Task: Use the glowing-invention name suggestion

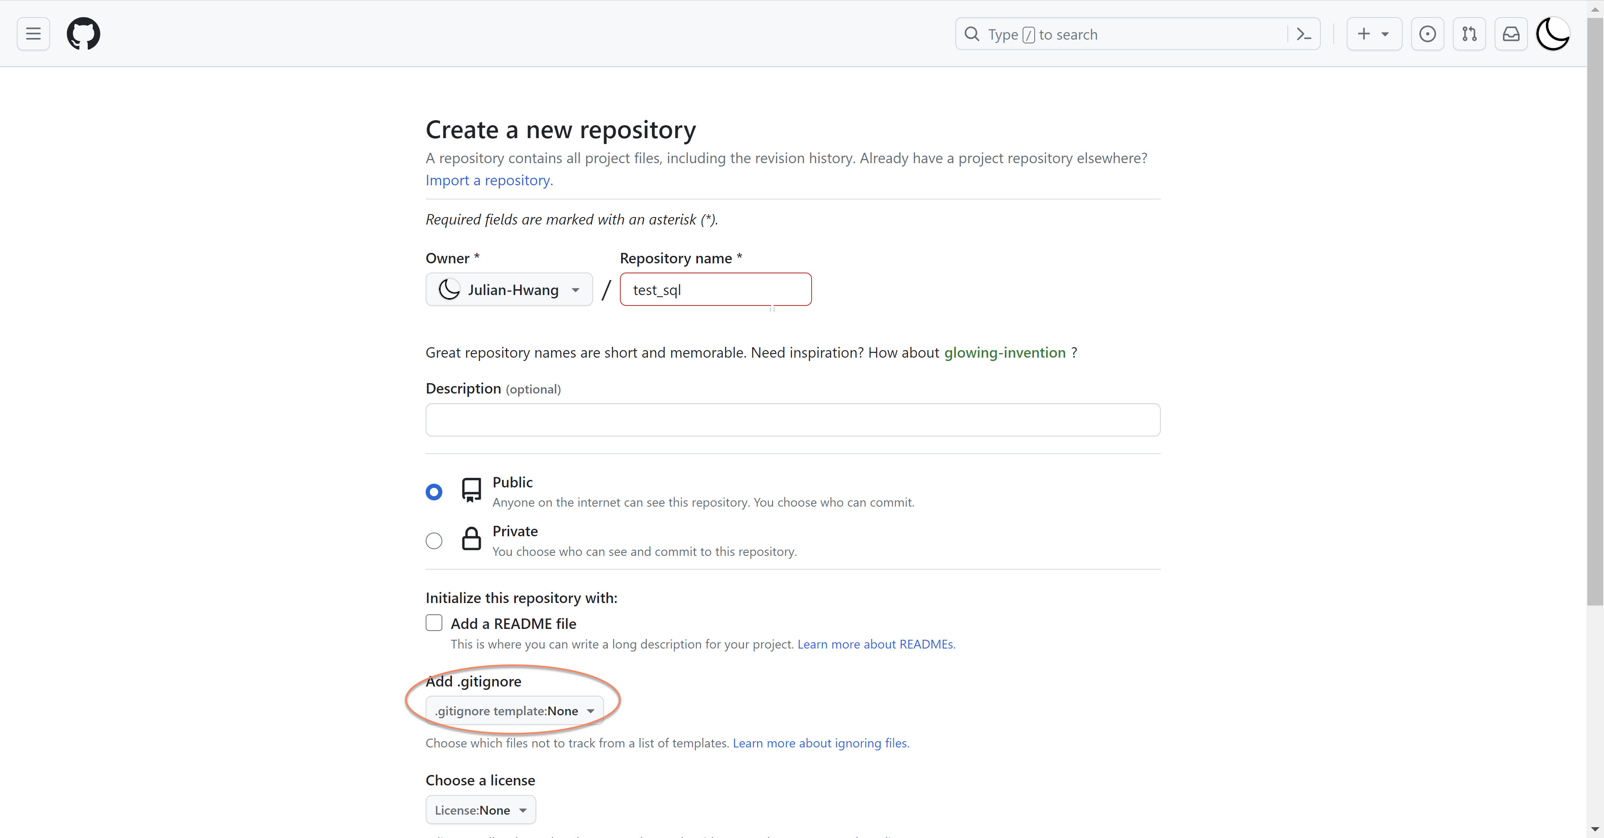Action: (1004, 353)
